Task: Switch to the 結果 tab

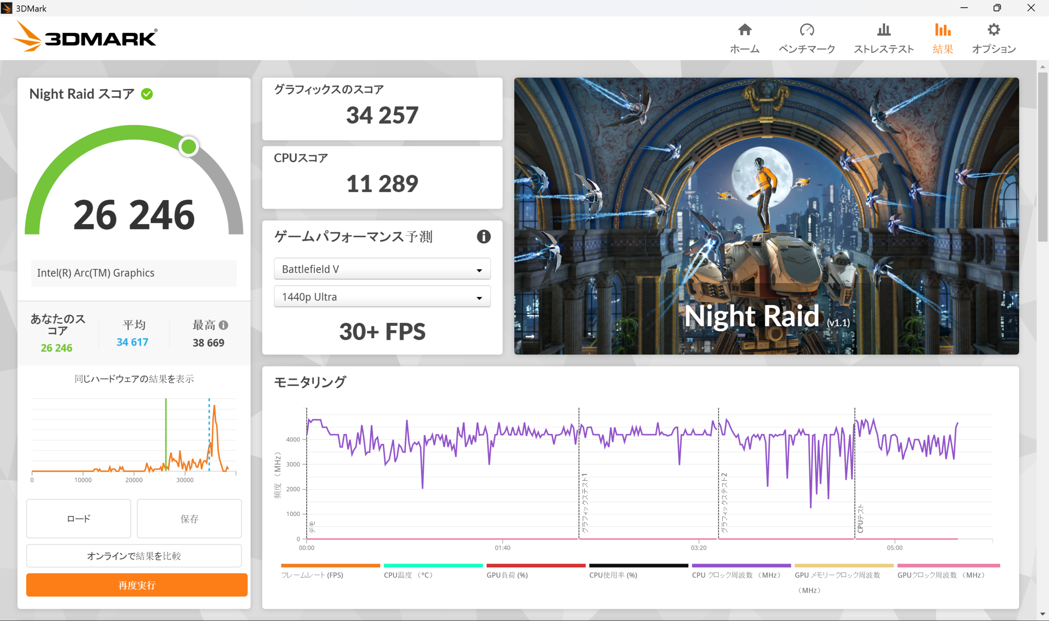Action: [x=943, y=39]
